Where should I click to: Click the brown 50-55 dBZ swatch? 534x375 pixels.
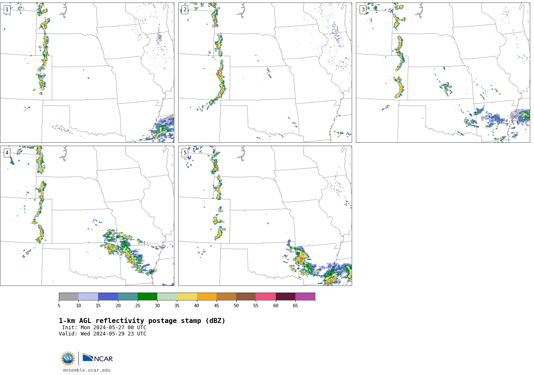pos(246,297)
